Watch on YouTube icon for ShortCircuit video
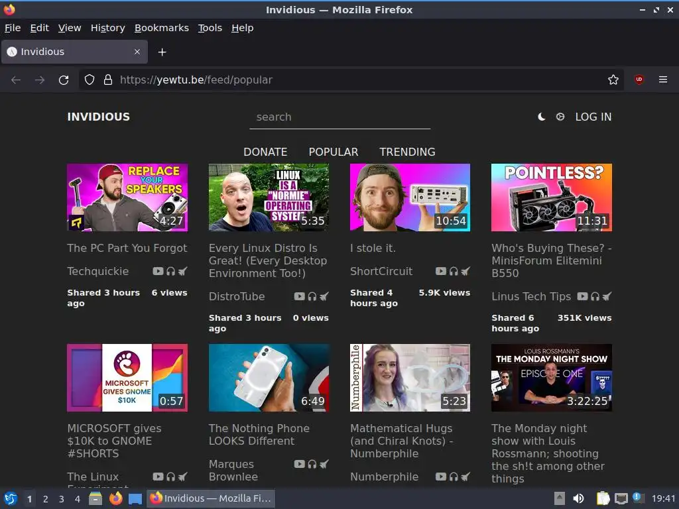This screenshot has width=679, height=509. click(x=441, y=271)
